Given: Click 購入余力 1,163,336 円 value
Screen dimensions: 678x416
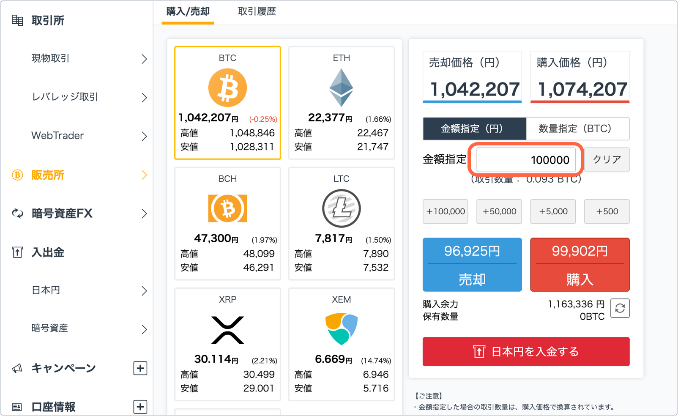Looking at the screenshot, I should [x=576, y=304].
